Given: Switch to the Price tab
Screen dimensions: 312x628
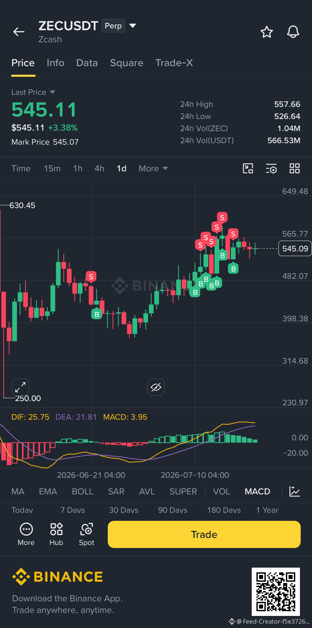Looking at the screenshot, I should 23,63.
